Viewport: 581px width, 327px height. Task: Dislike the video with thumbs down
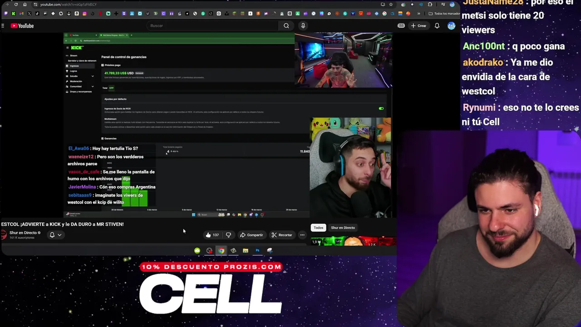[228, 235]
